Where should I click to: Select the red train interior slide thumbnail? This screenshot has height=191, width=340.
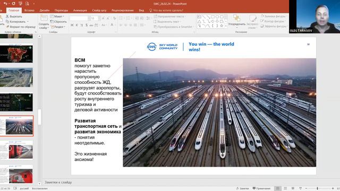(16, 150)
